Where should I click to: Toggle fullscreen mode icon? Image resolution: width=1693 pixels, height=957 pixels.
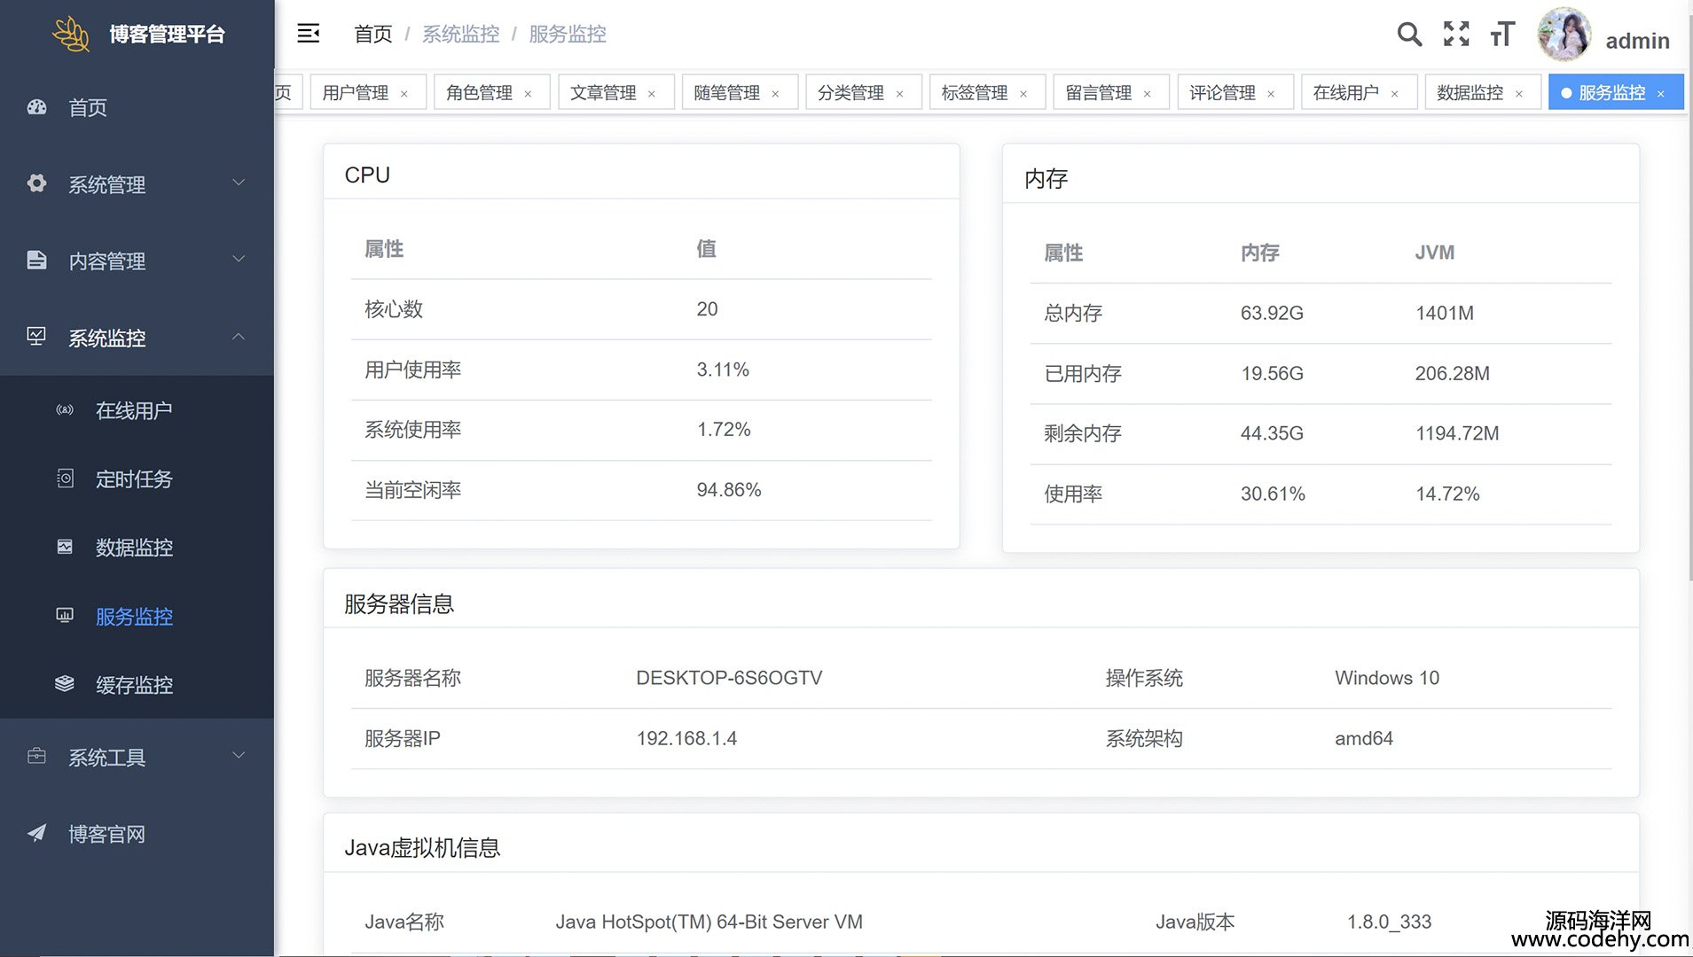pos(1455,34)
